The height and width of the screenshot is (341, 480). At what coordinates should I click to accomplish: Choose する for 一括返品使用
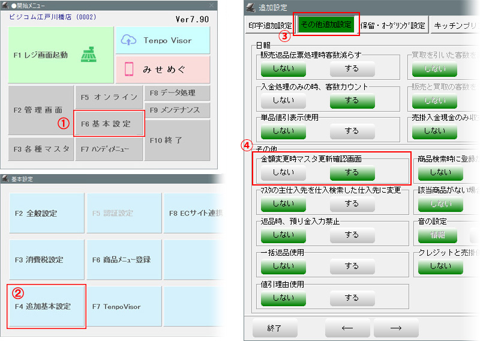tap(352, 265)
